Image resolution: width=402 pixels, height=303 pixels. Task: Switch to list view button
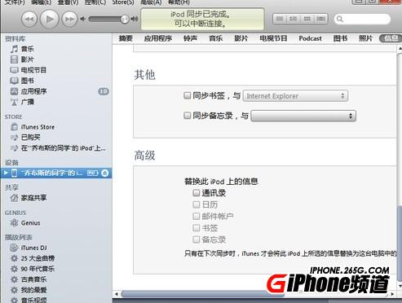(280, 19)
